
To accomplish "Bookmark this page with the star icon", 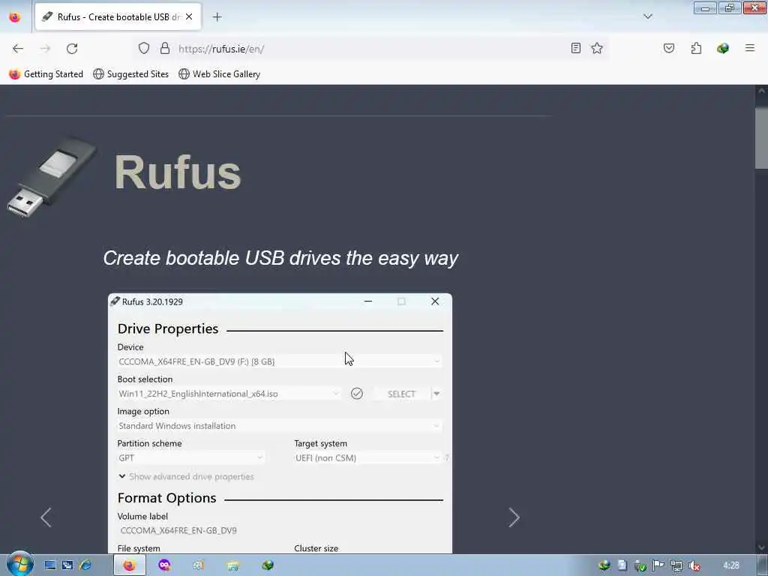I will click(596, 48).
